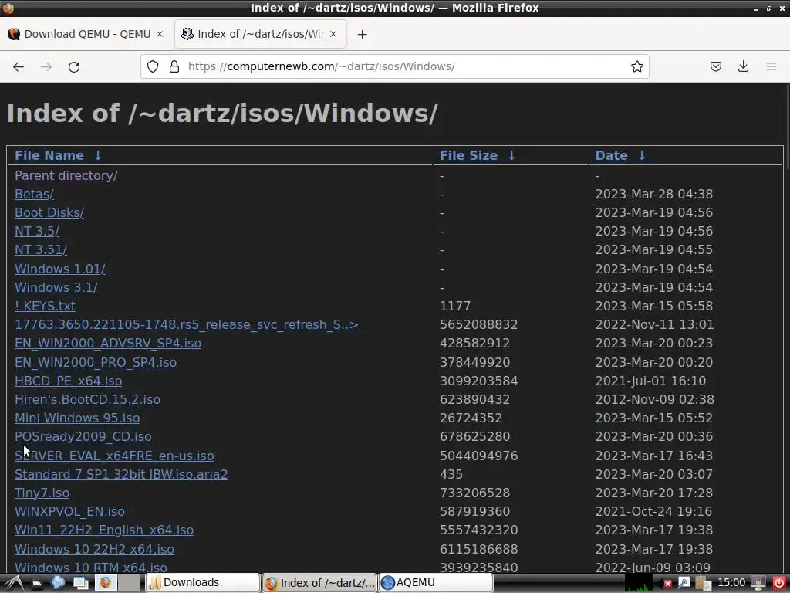Open the Parent directory link

(x=66, y=175)
